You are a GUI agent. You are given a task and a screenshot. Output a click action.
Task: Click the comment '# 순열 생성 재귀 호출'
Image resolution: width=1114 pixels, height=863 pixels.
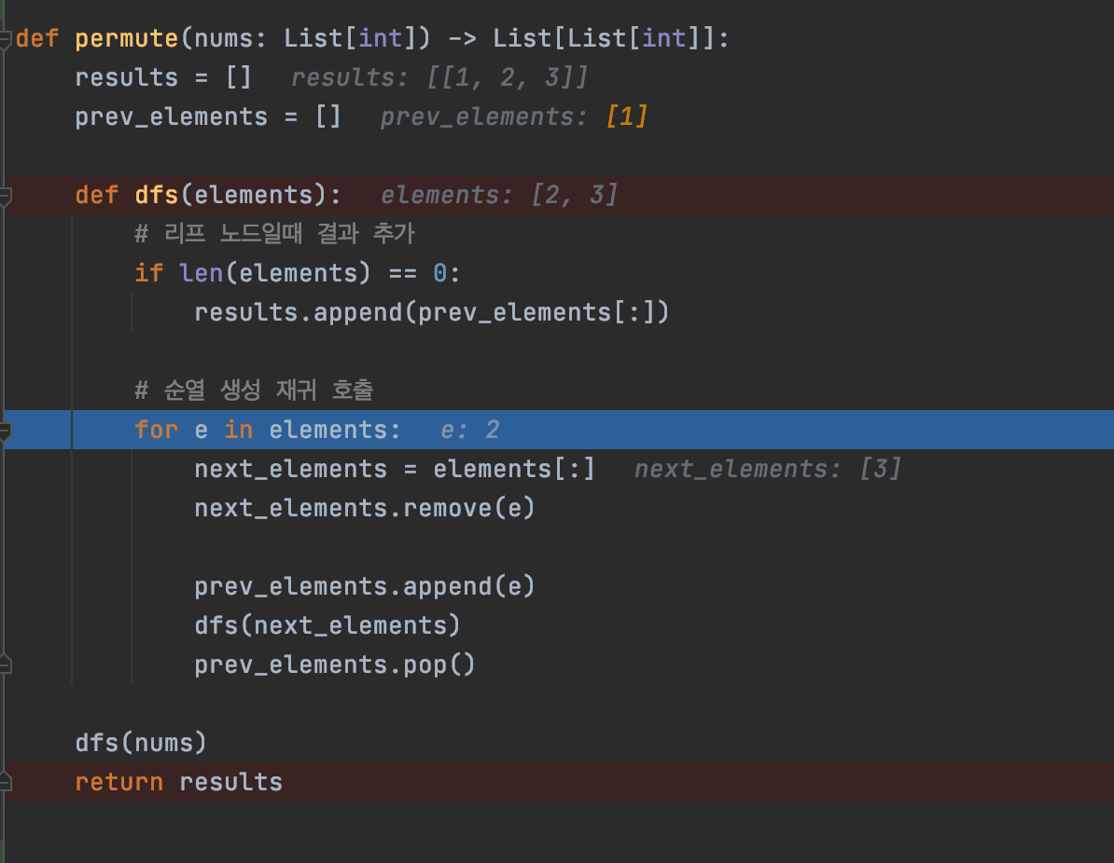(255, 390)
